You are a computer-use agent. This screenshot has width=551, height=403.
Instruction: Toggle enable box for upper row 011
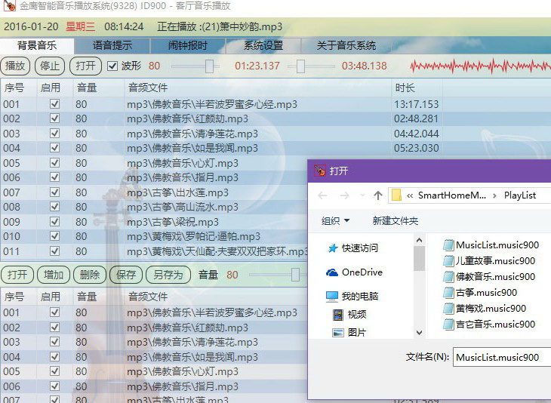click(x=54, y=251)
